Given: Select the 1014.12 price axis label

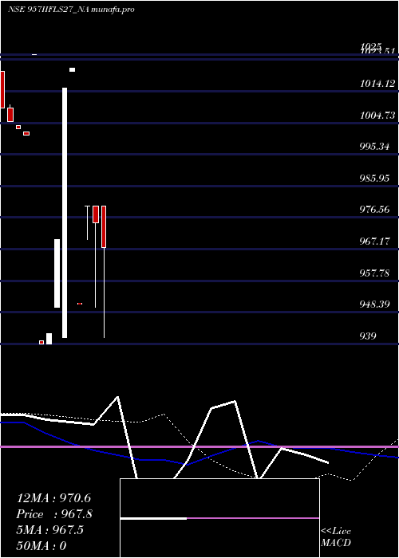Looking at the screenshot, I should tap(377, 84).
